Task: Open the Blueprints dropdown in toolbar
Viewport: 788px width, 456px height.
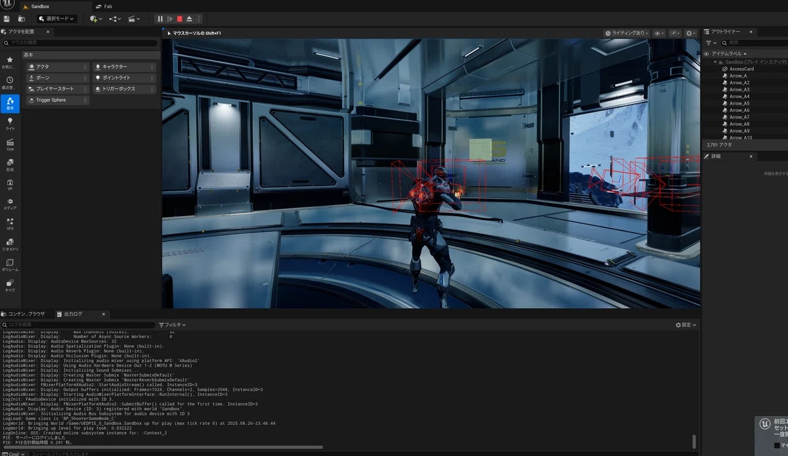Action: 115,19
